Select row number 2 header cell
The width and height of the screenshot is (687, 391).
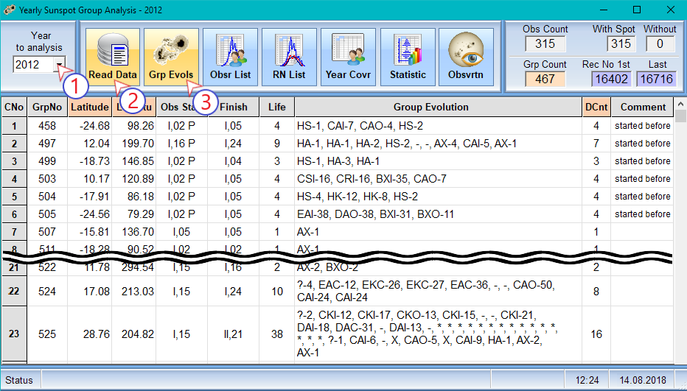click(x=14, y=144)
